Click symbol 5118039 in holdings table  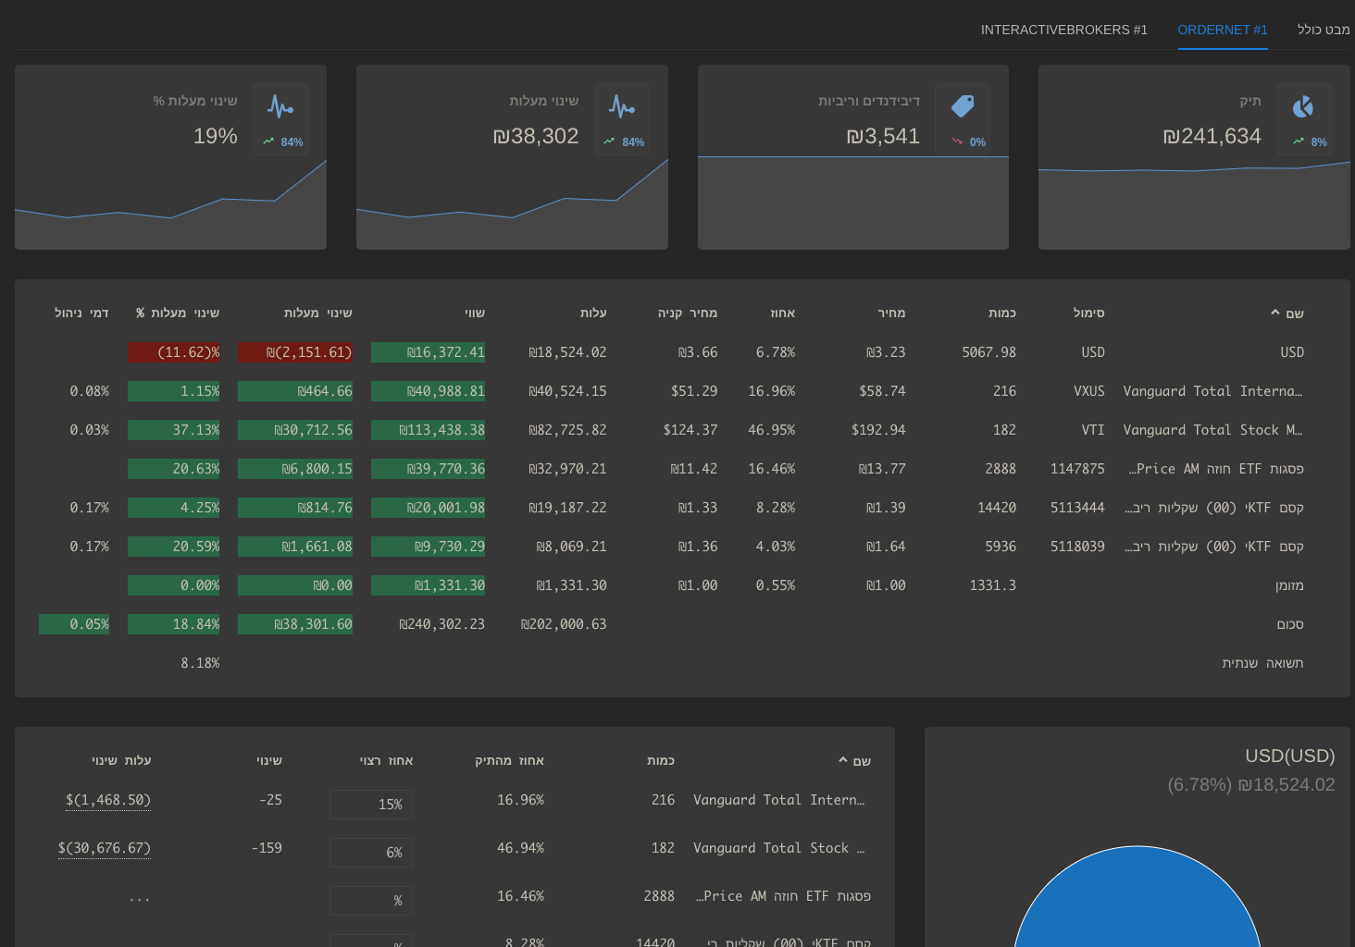(x=1077, y=547)
